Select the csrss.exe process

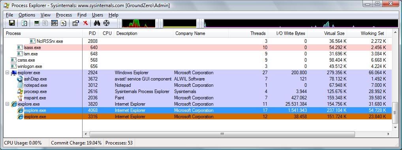(26, 60)
